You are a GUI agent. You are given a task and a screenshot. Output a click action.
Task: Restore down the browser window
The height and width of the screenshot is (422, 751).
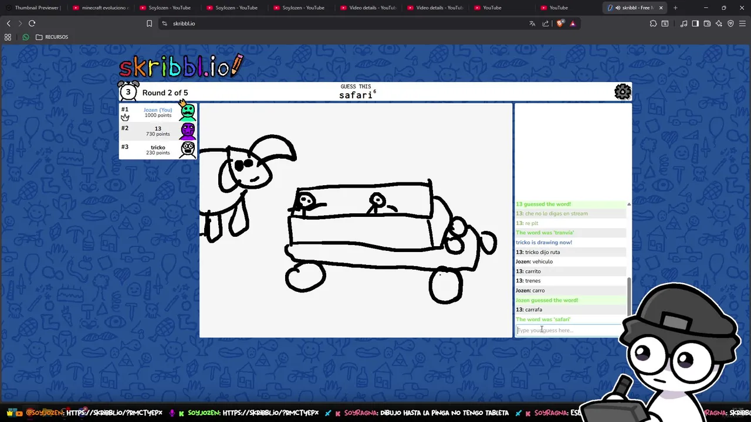tap(724, 8)
